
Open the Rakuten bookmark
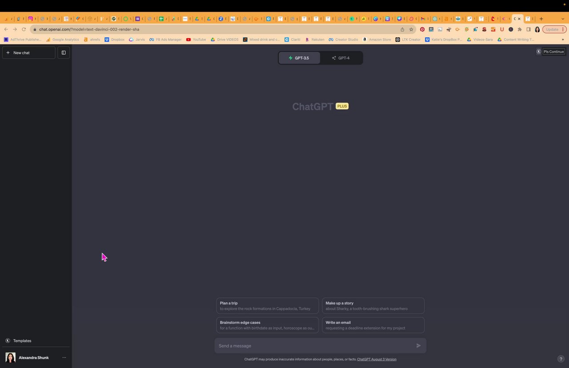pos(315,40)
